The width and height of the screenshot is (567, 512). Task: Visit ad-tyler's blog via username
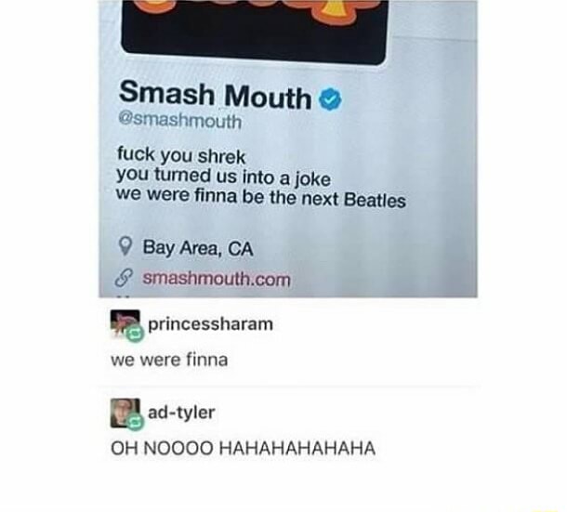(181, 413)
